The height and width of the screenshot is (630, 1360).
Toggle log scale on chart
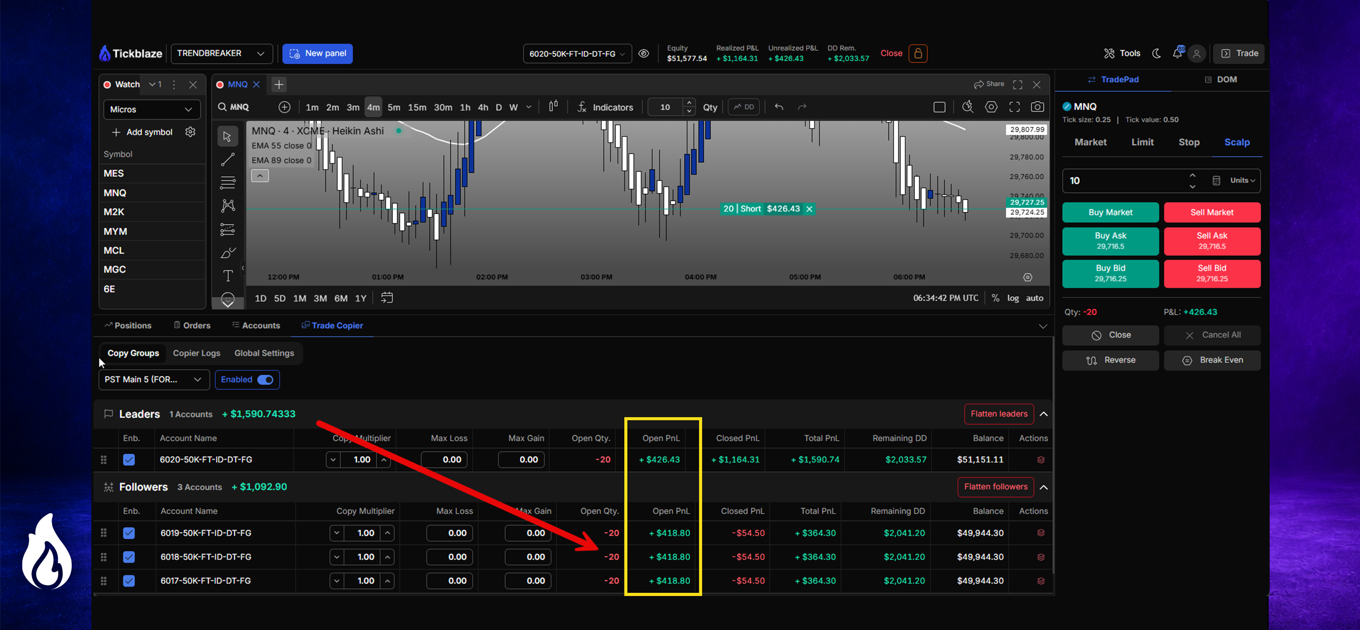point(1013,298)
